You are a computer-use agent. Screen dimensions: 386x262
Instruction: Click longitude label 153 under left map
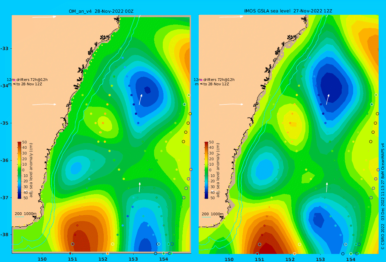(133, 259)
